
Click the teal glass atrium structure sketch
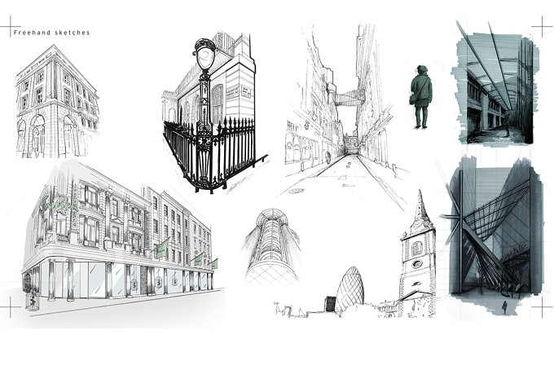click(x=493, y=233)
